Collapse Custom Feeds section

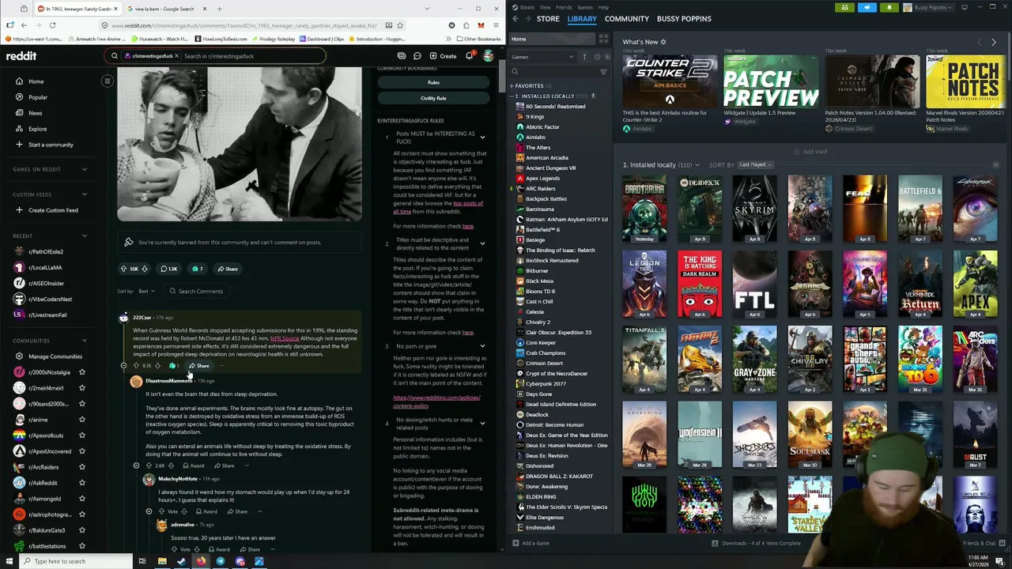point(84,194)
